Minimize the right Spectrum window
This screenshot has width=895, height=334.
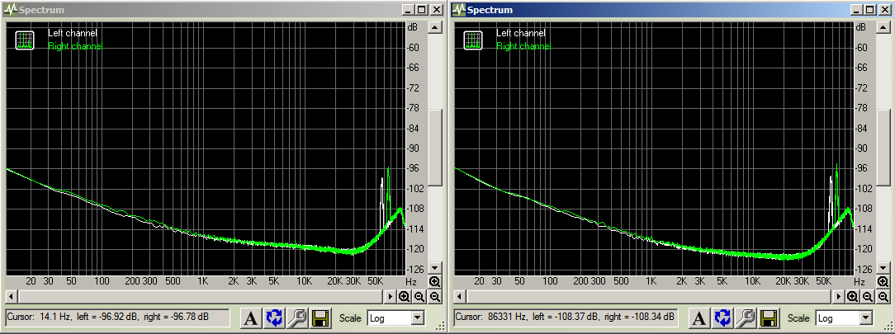[x=856, y=10]
